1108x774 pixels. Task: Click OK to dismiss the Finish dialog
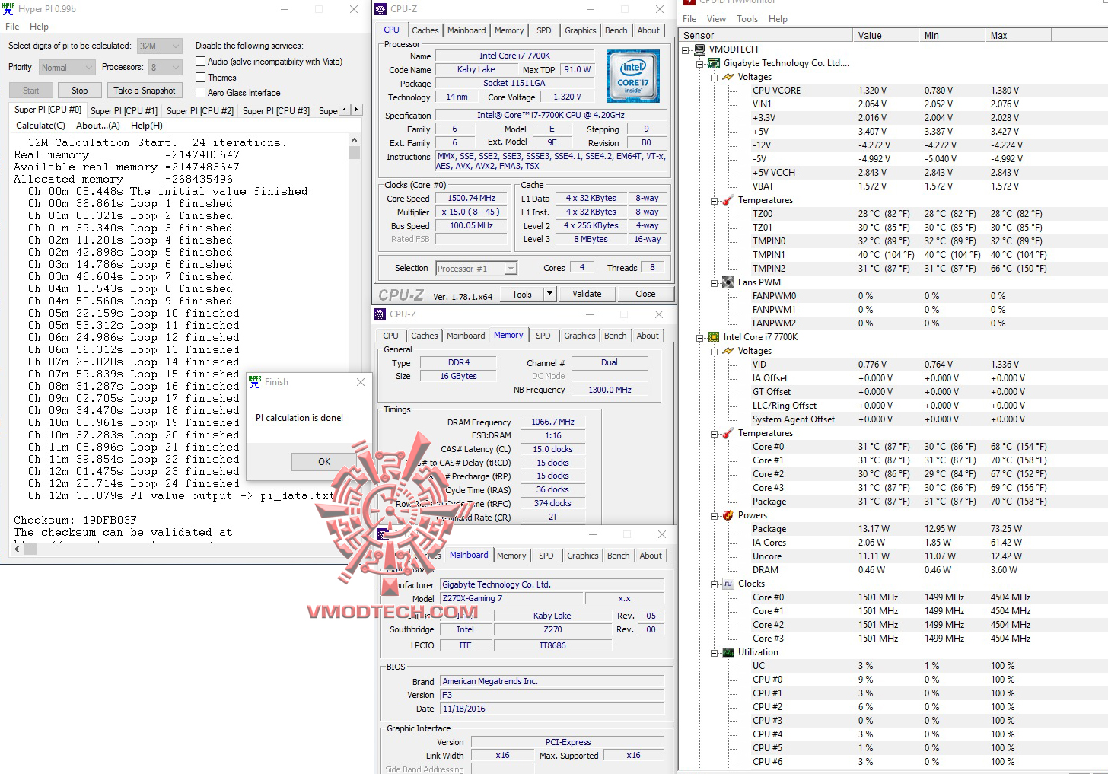(x=323, y=461)
